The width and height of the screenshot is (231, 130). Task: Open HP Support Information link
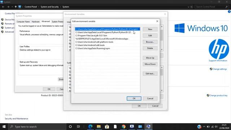[x=218, y=61]
